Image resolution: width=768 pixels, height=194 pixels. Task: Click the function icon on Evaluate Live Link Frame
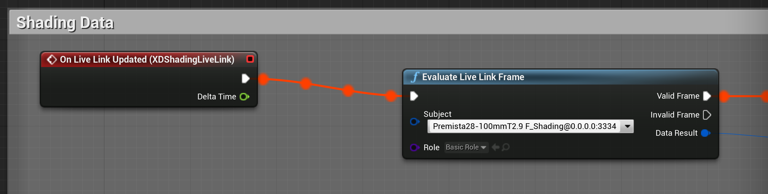coord(415,77)
